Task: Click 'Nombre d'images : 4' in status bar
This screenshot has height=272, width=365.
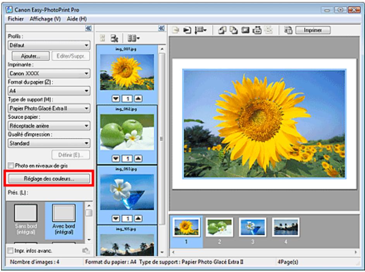Action: (34, 262)
